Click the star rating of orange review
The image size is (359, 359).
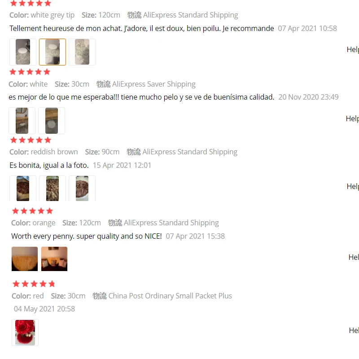[32, 211]
